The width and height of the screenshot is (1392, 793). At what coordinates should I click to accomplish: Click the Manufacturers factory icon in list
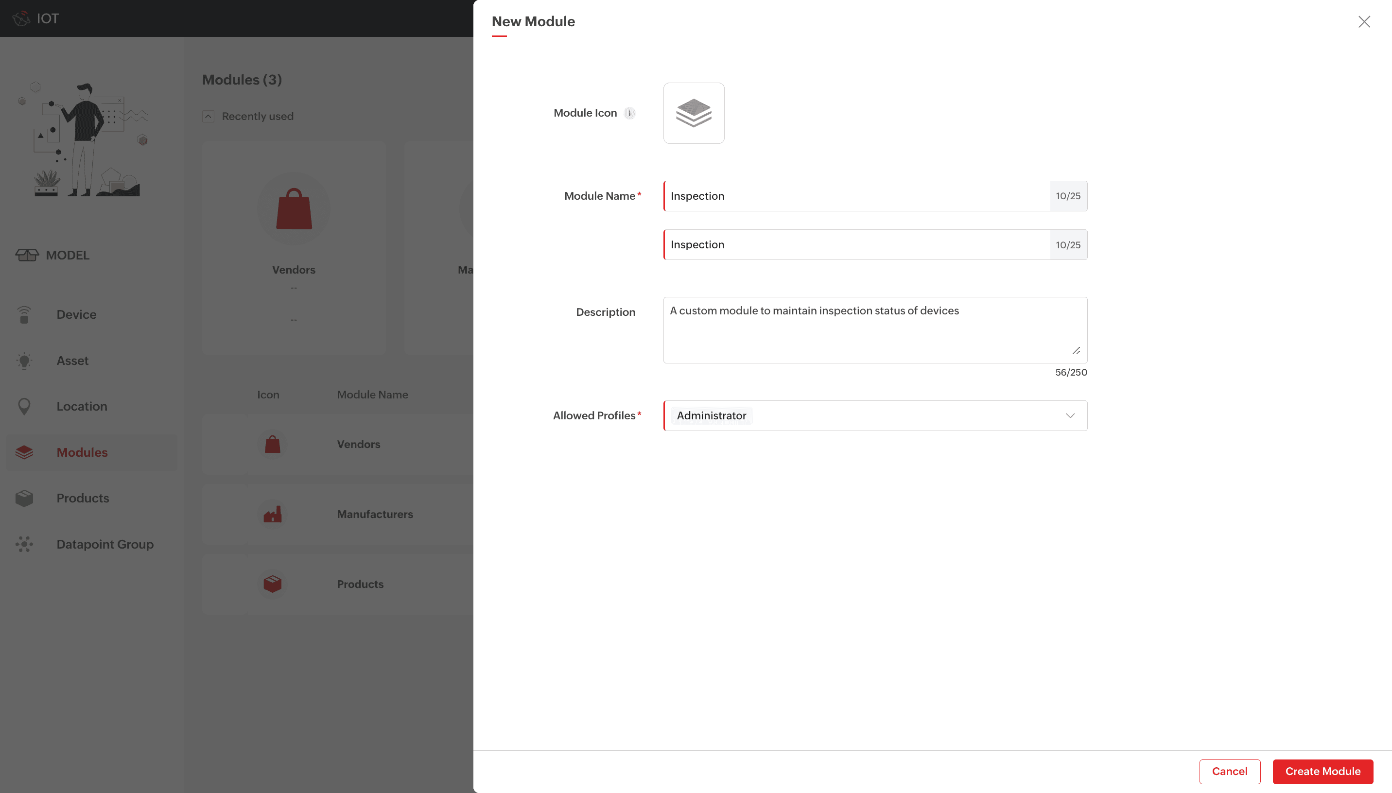coord(272,514)
